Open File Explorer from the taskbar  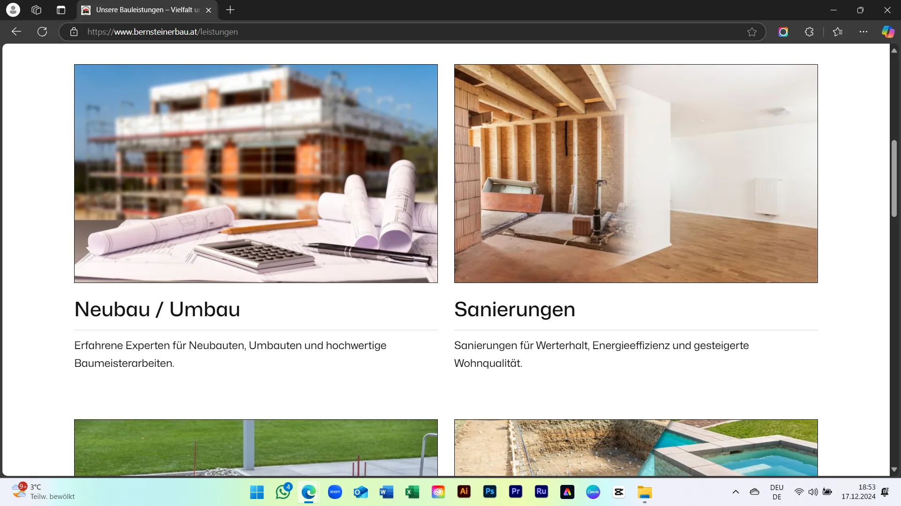point(644,492)
